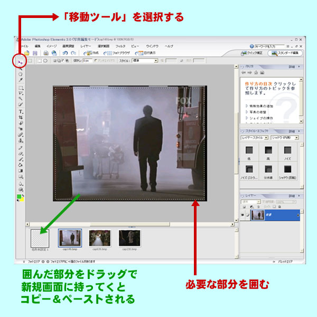Click the help question mark icon
The height and width of the screenshot is (317, 317).
(251, 46)
